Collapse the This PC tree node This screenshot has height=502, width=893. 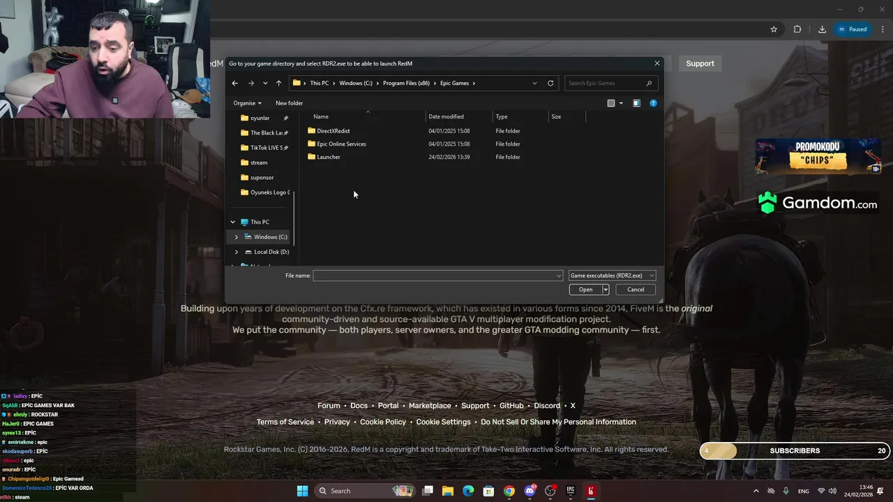[x=233, y=222]
